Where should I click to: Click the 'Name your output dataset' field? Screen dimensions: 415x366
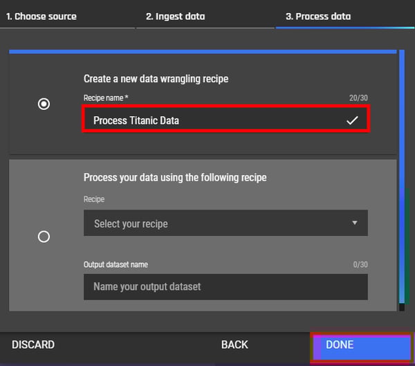[x=225, y=287]
